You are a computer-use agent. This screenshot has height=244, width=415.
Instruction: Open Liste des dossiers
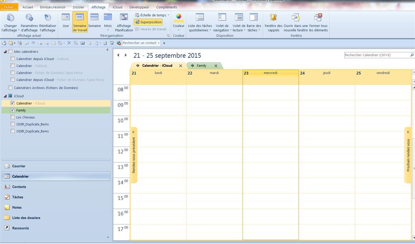coord(56,218)
